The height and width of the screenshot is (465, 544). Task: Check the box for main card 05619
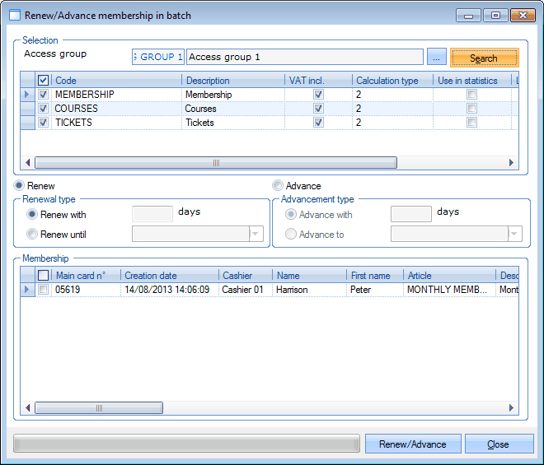click(x=44, y=290)
